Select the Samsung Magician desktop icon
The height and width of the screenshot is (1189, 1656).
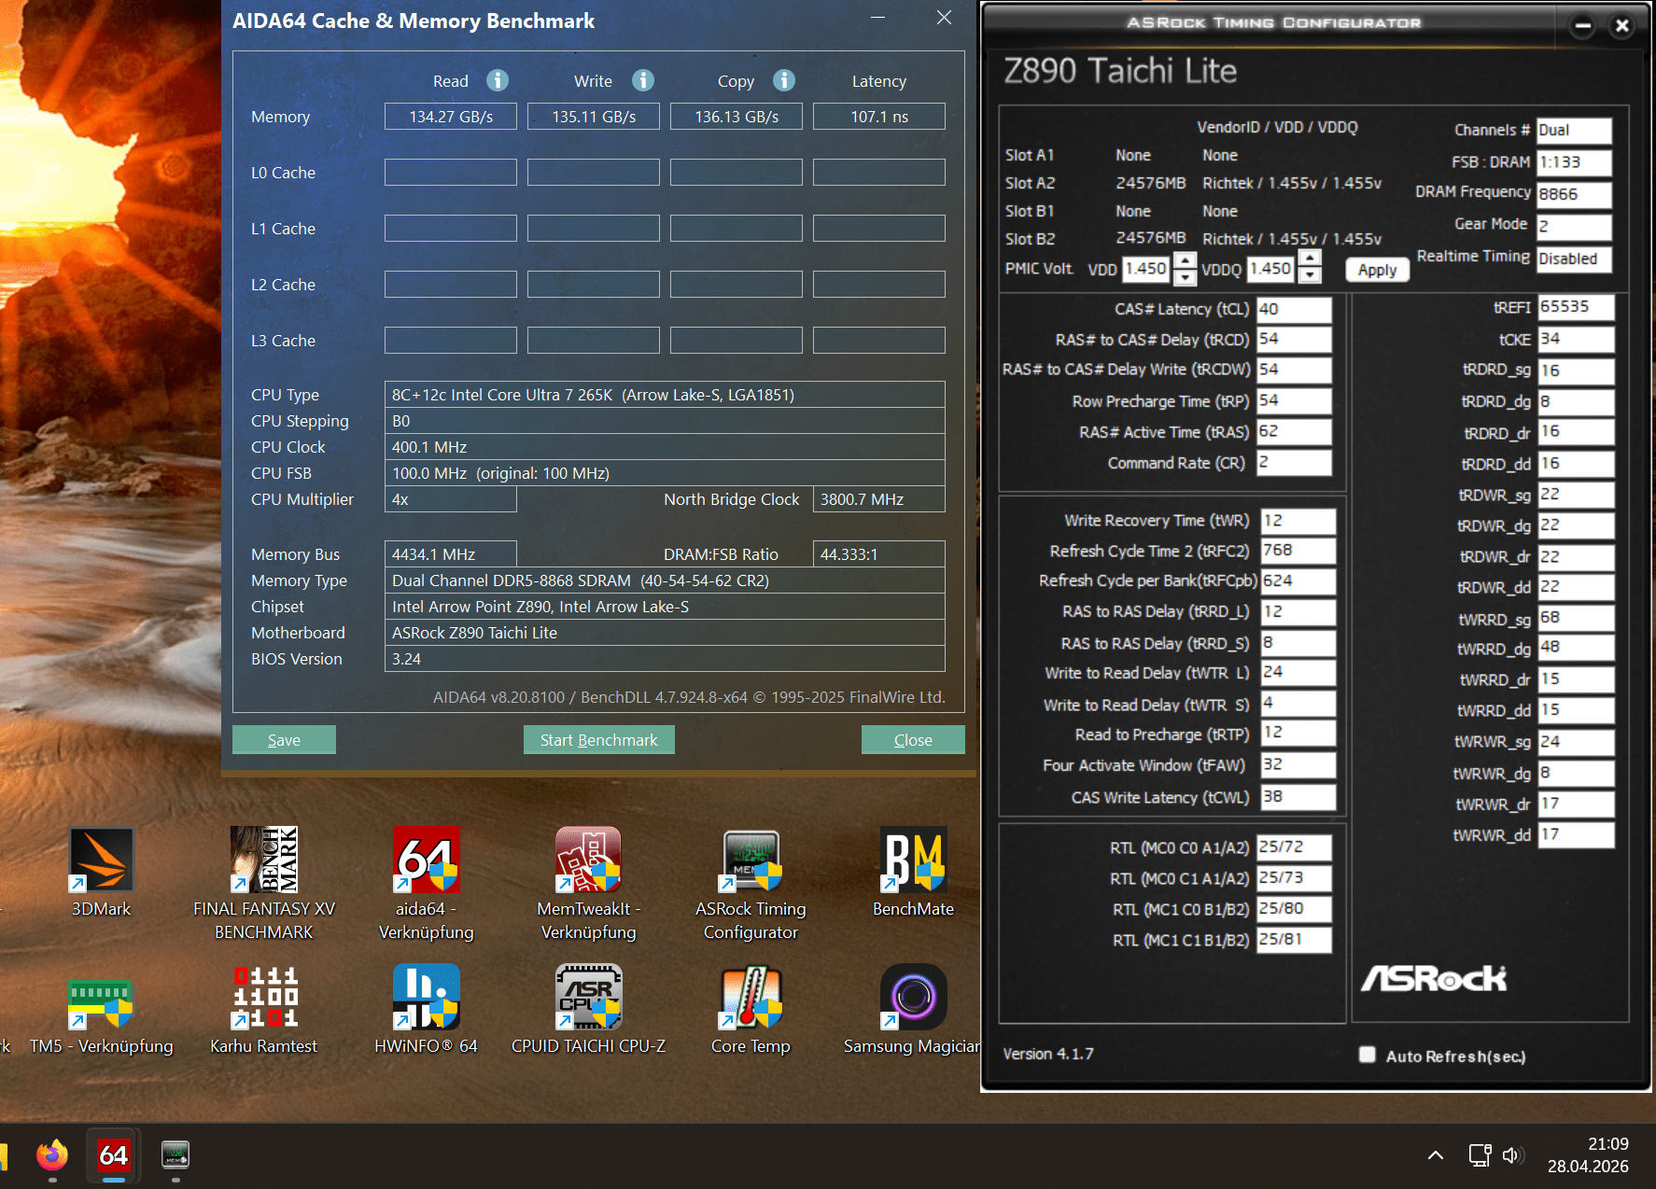(913, 1010)
